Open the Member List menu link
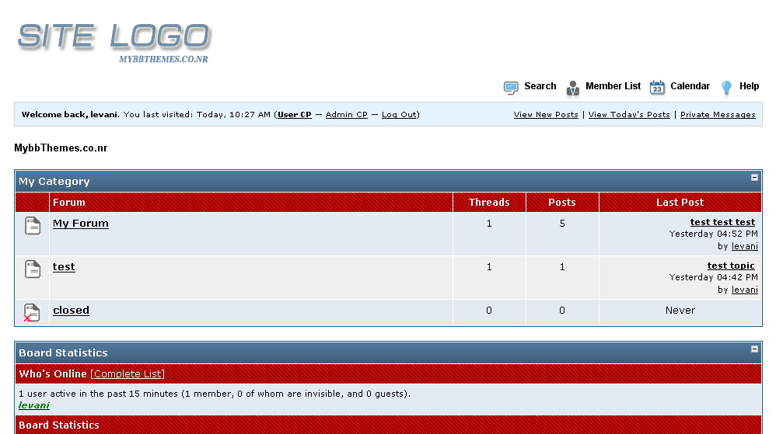Viewport: 776px width, 434px height. point(613,86)
